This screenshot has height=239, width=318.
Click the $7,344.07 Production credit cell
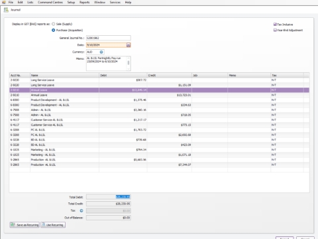170,165
